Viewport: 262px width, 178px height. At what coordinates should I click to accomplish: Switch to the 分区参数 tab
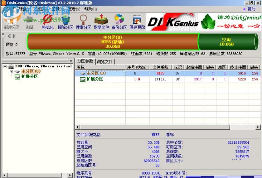[85, 61]
